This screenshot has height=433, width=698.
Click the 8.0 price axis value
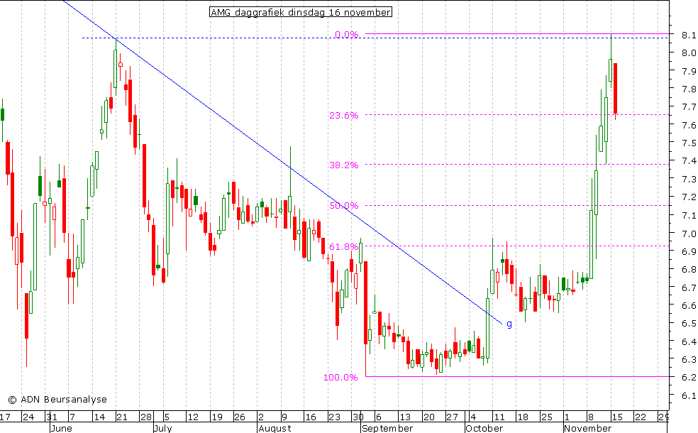click(x=689, y=53)
